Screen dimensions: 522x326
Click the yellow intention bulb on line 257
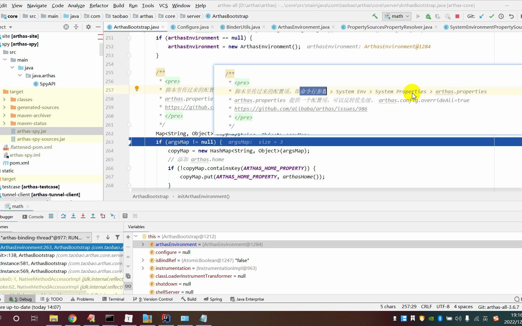coord(137,88)
